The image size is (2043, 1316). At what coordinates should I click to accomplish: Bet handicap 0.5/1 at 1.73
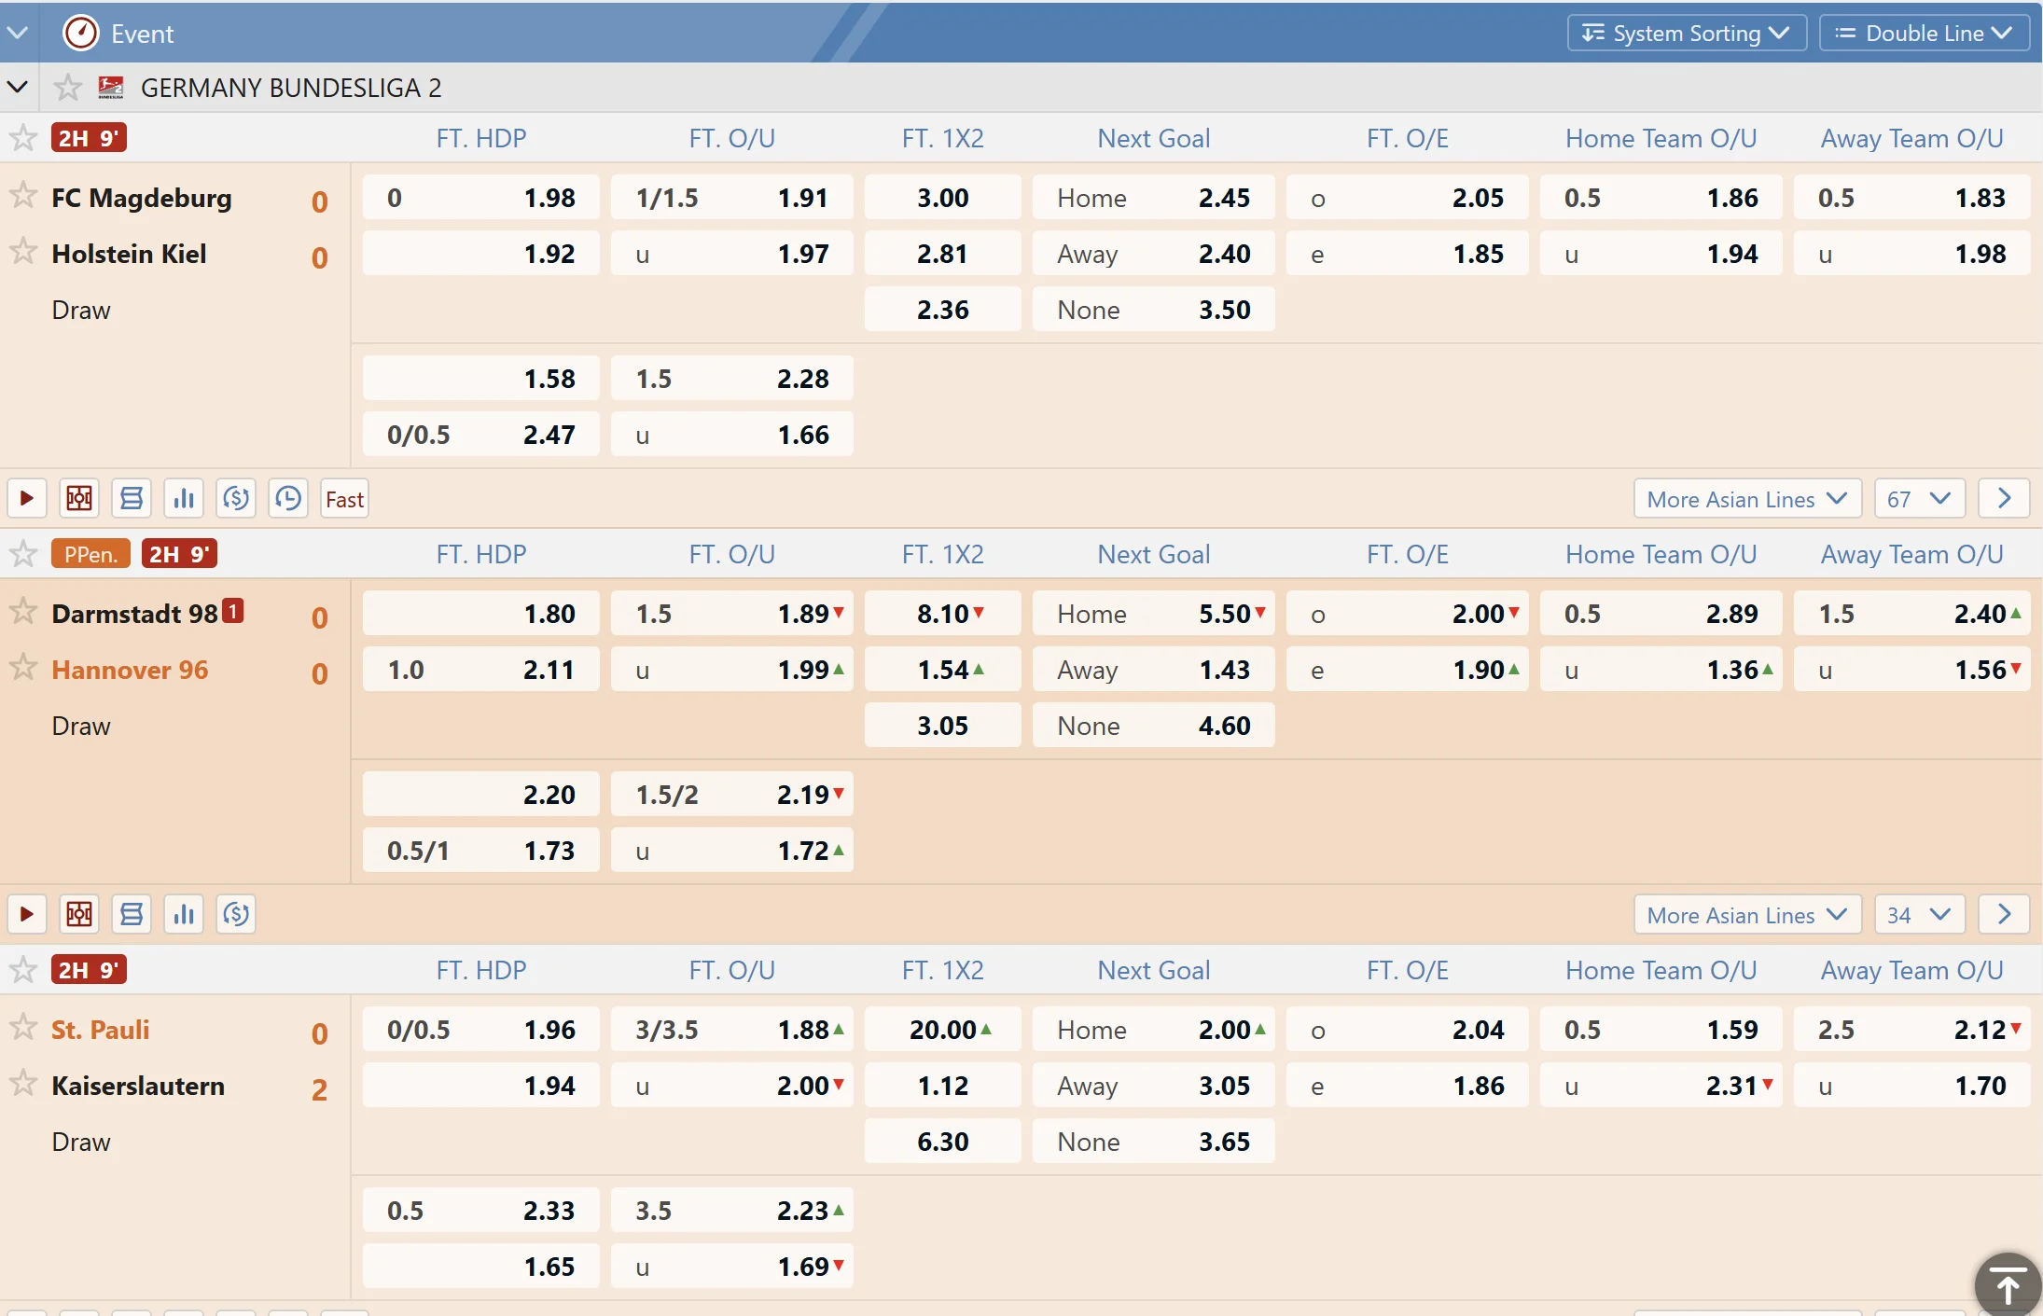point(480,851)
